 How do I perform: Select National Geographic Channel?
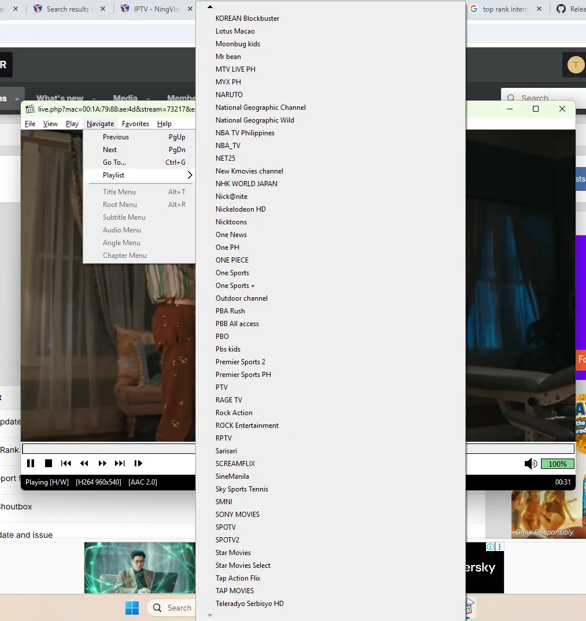click(x=261, y=108)
